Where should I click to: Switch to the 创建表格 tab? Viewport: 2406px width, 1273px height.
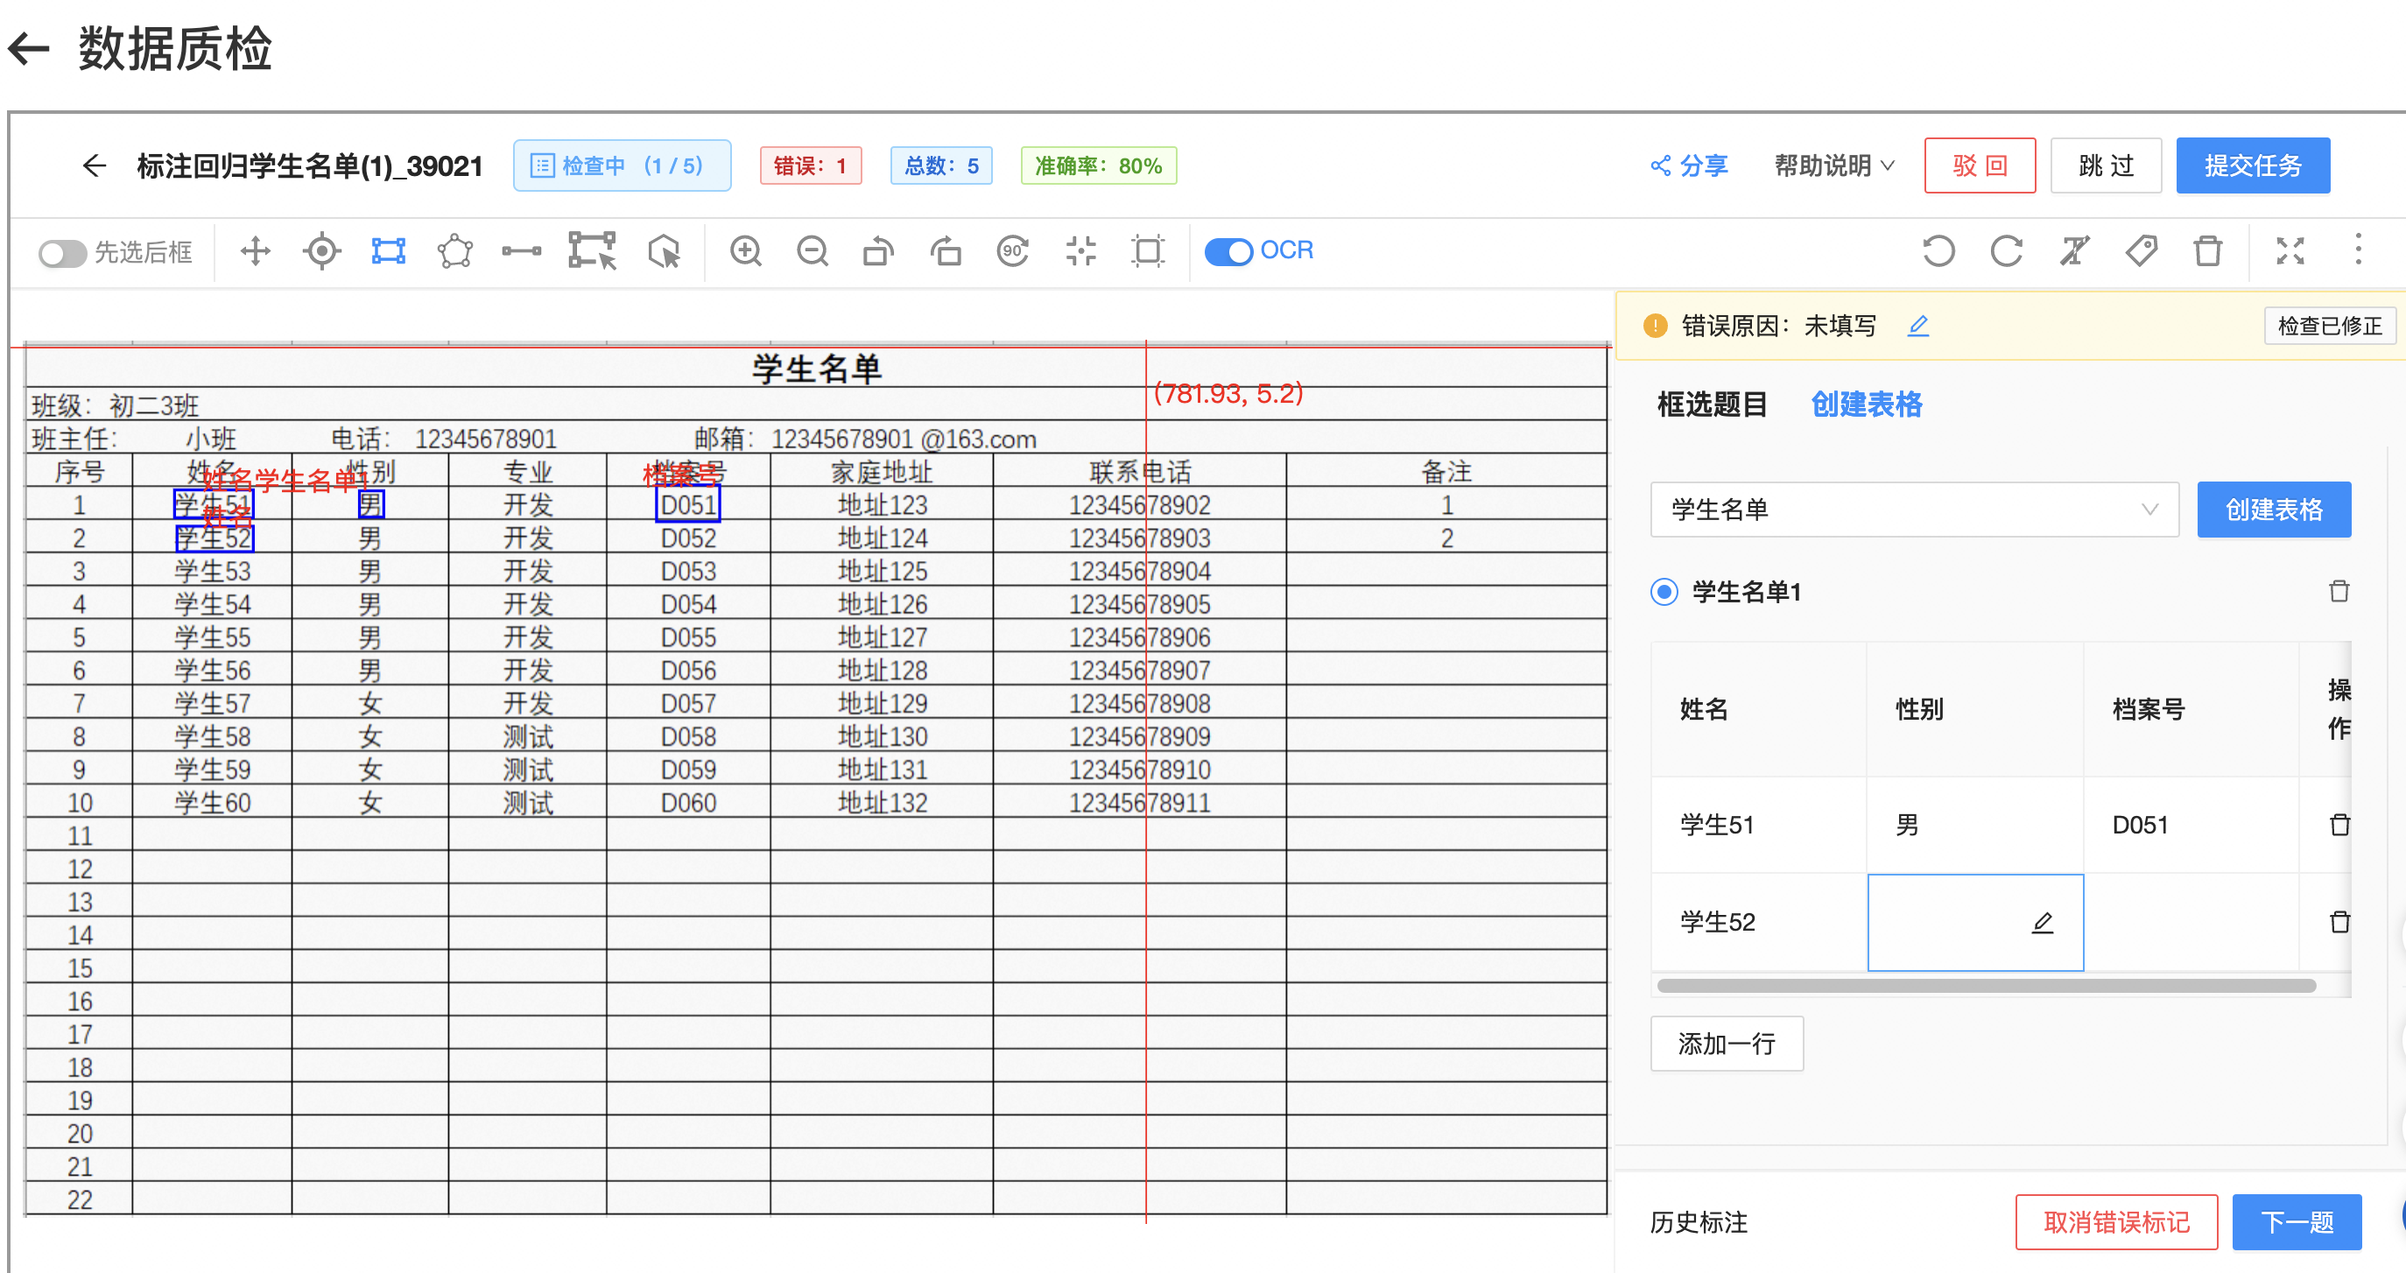click(x=1866, y=404)
